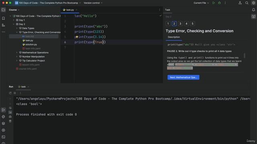This screenshot has width=257, height=144.
Task: Expand the Number Manipulation lesson
Action: pyautogui.click(x=17, y=57)
